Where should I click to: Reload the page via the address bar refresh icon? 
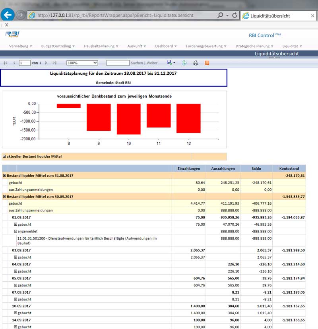point(234,15)
